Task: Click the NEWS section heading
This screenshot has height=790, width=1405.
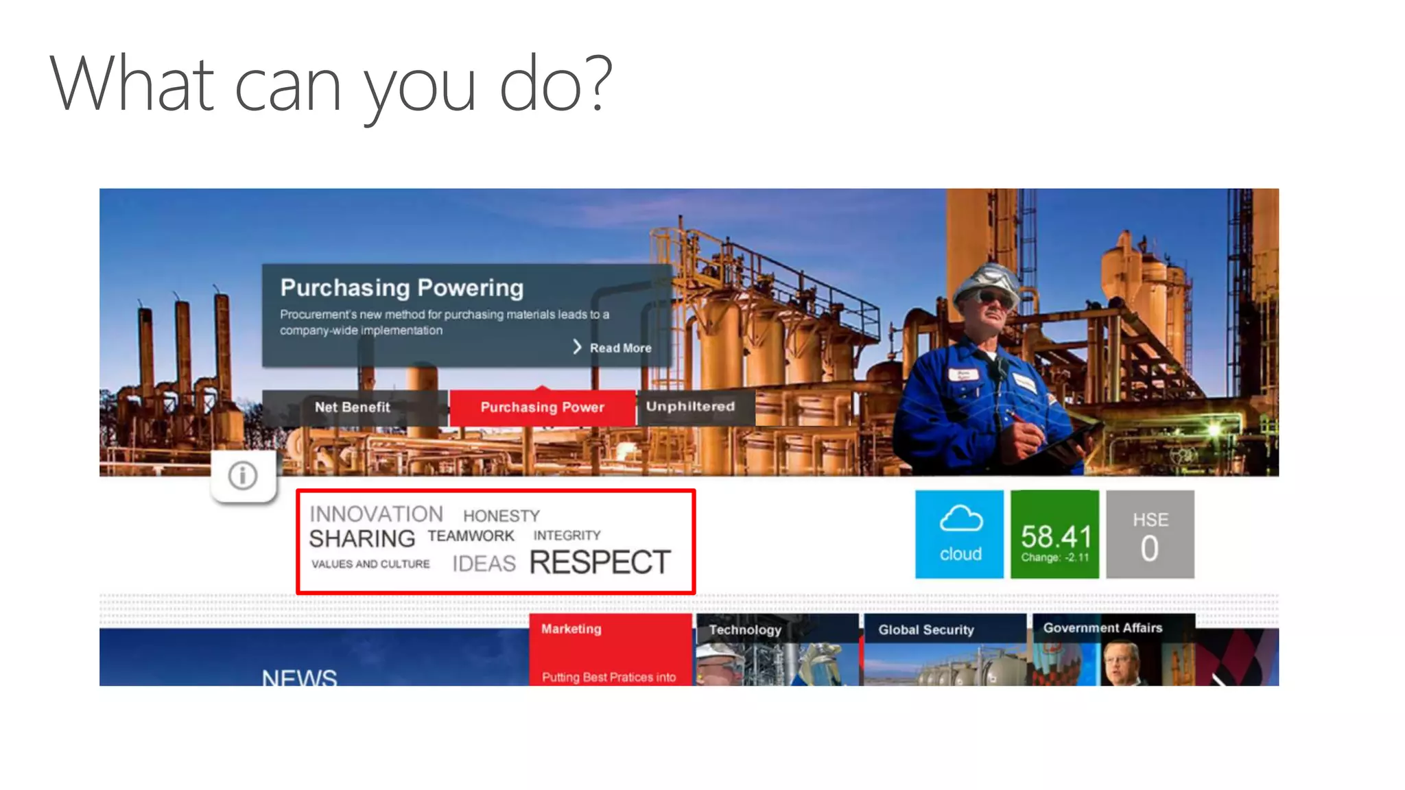Action: pyautogui.click(x=299, y=678)
